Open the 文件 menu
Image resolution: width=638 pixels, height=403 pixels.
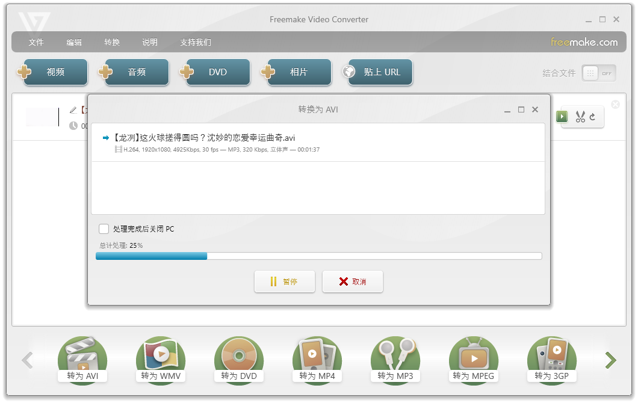36,42
